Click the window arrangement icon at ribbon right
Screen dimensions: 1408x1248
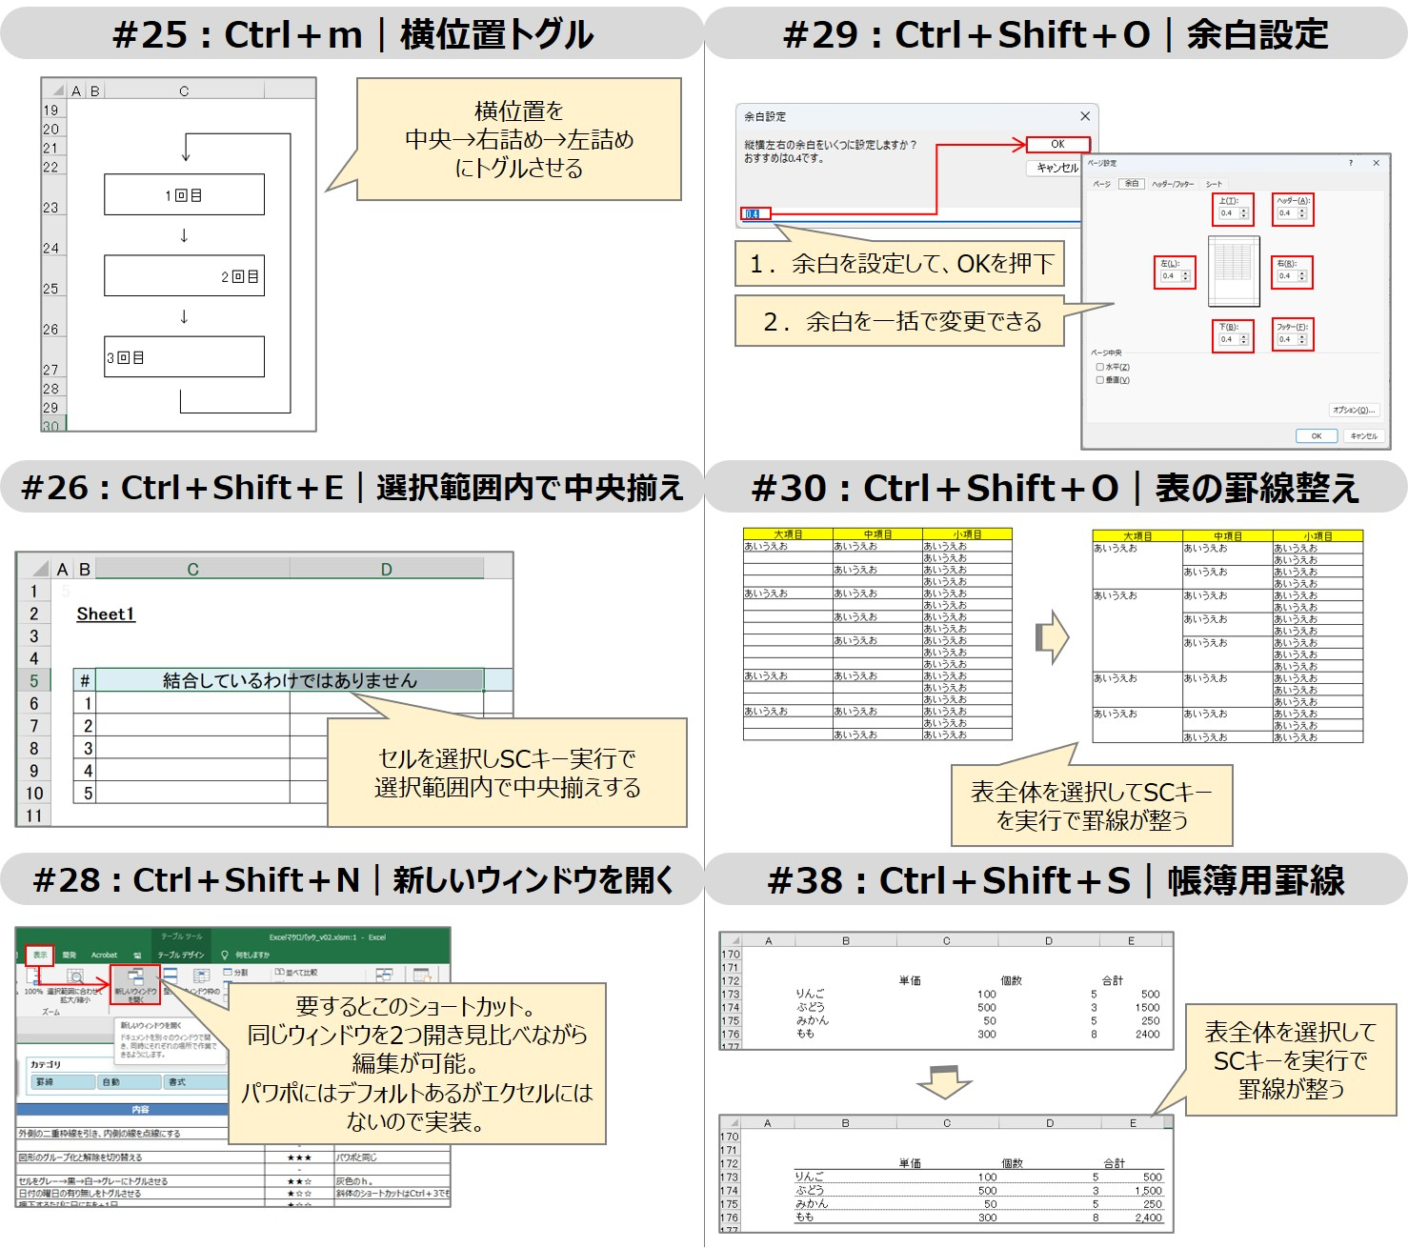(383, 976)
